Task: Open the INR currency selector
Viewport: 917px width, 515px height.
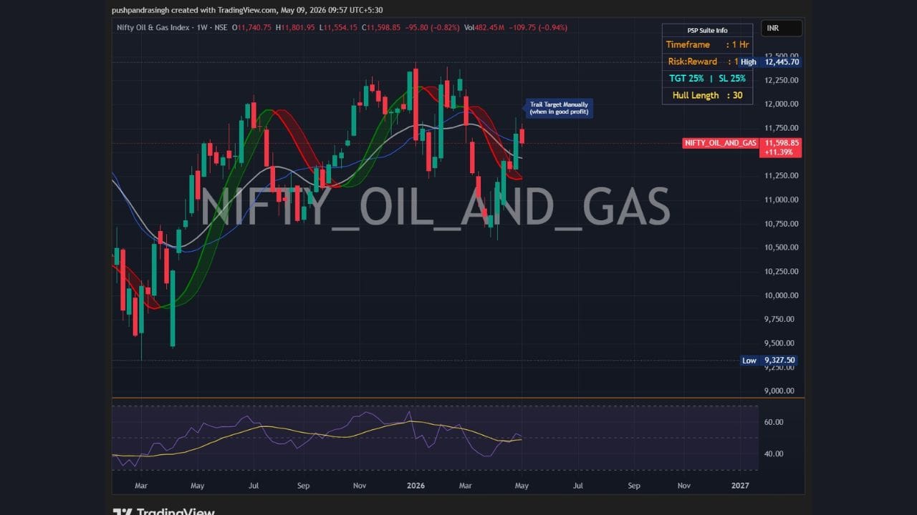Action: pyautogui.click(x=782, y=29)
